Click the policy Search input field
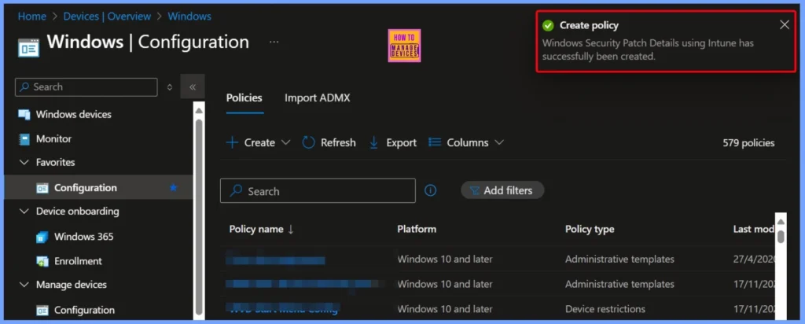Screen dimensions: 805x324 (318, 191)
